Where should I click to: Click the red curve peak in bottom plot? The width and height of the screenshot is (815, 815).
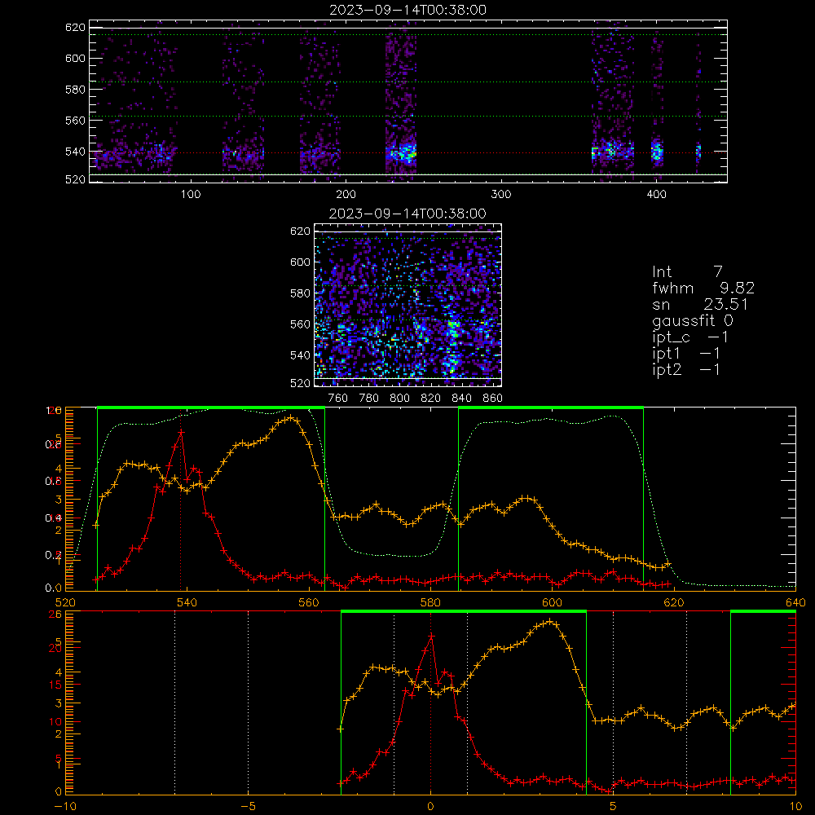click(x=431, y=636)
